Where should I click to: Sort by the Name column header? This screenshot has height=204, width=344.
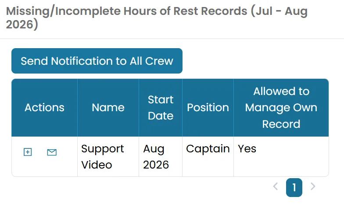(108, 108)
